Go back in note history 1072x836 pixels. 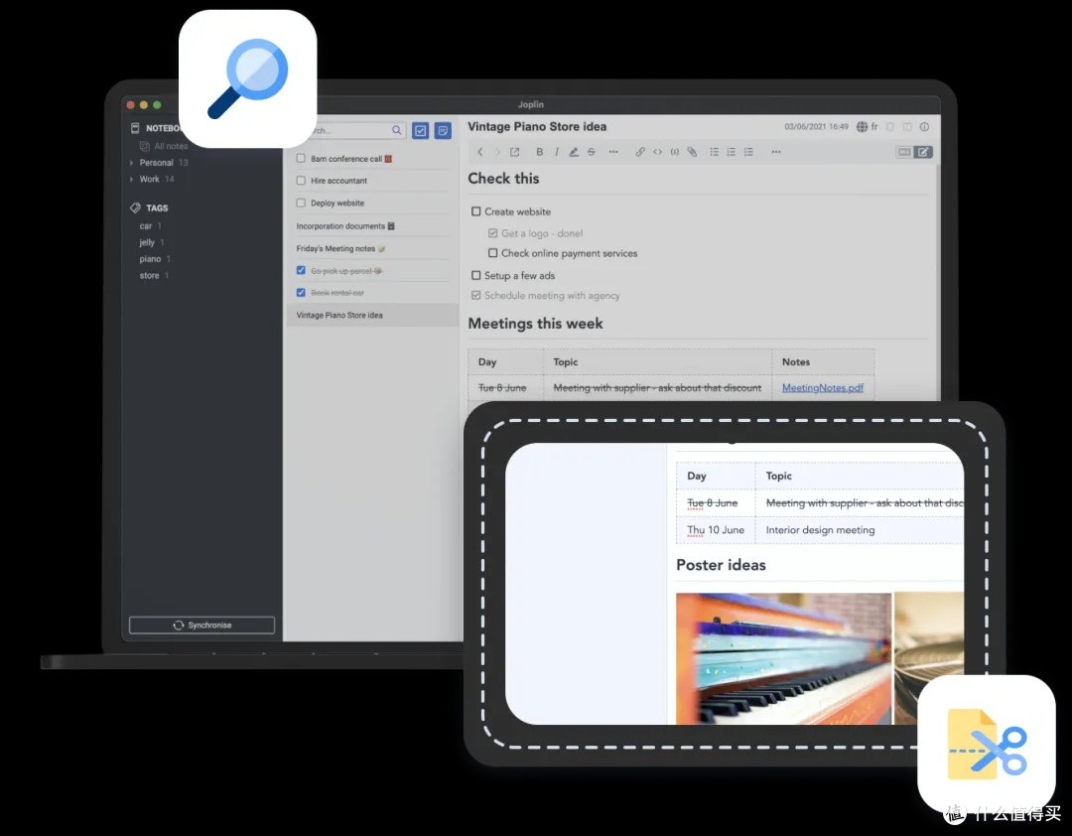480,152
